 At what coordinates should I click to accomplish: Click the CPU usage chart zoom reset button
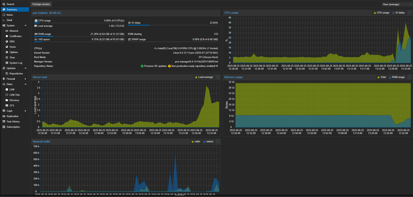pyautogui.click(x=410, y=13)
